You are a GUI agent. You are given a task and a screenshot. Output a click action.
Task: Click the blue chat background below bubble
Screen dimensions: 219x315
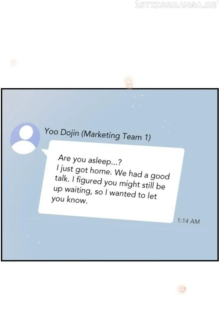(109, 241)
